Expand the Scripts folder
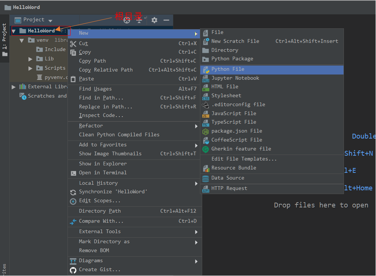376x276 pixels. tap(30, 69)
